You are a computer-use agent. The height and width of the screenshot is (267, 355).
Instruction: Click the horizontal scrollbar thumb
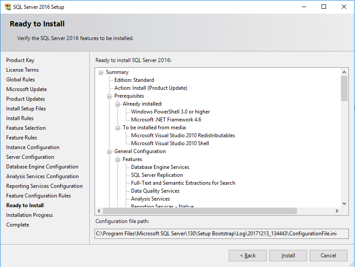pyautogui.click(x=200, y=211)
